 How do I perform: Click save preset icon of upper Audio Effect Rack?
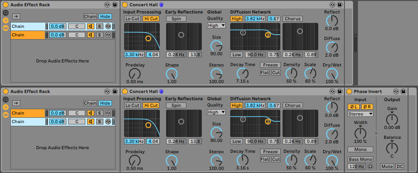point(115,5)
